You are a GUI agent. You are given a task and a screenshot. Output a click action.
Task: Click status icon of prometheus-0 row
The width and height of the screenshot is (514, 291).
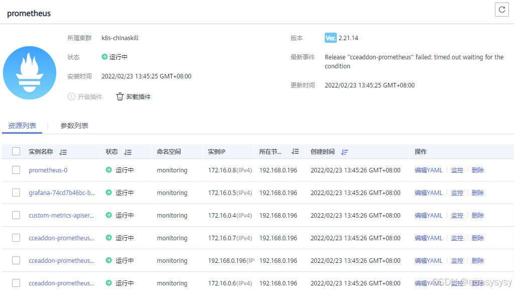tap(108, 170)
